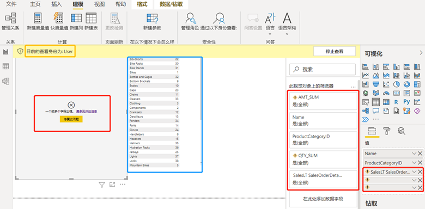This screenshot has height=209, width=425.
Task: Click the View as roles icon
Action: tap(218, 18)
